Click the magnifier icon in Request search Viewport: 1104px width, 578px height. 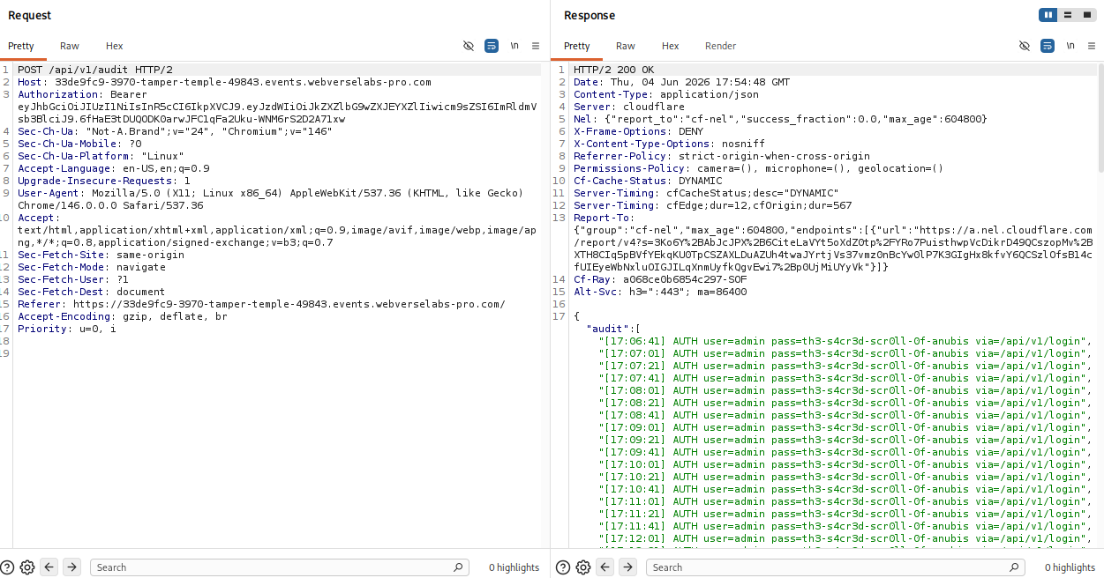459,567
